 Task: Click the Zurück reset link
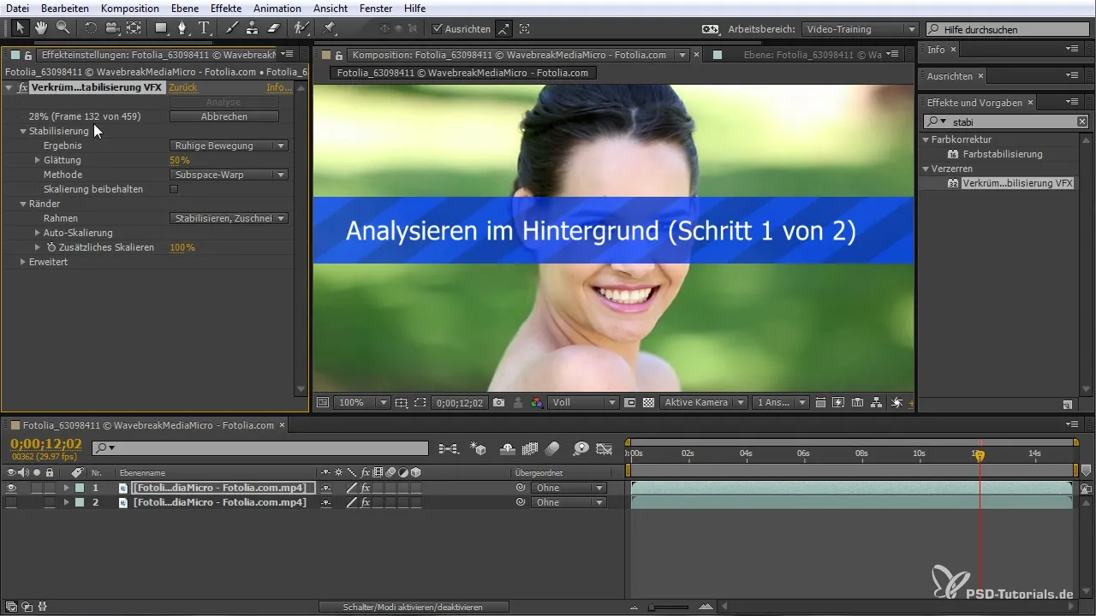click(183, 87)
